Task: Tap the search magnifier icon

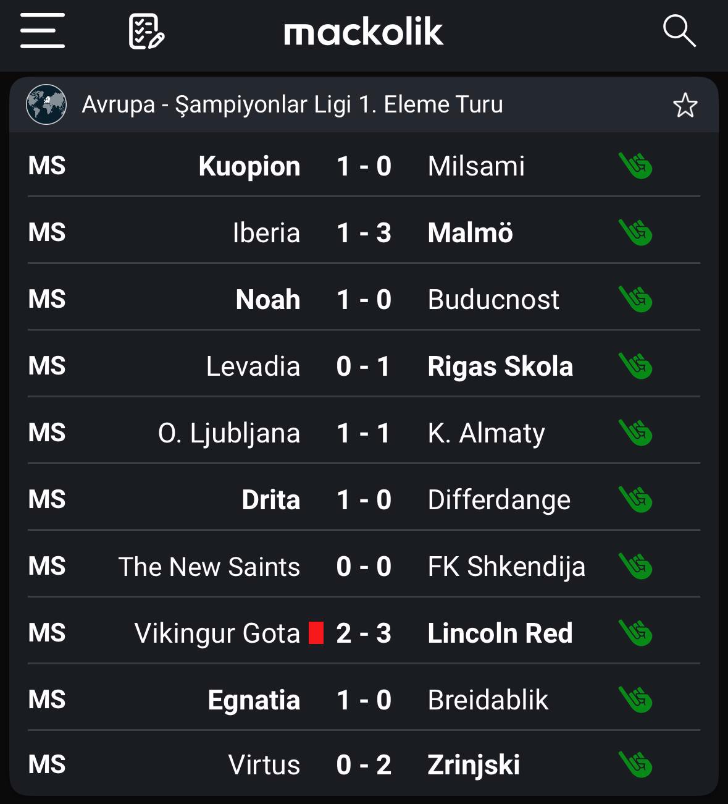Action: point(679,31)
